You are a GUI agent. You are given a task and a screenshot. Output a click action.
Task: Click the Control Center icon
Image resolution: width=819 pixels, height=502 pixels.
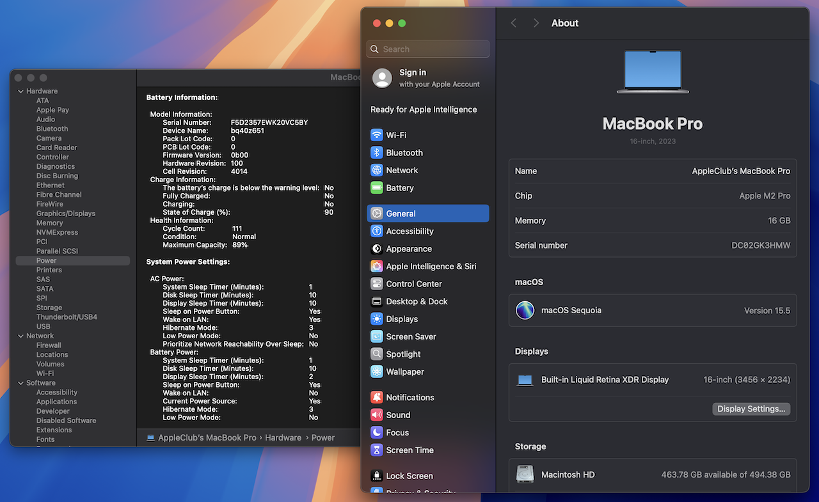tap(377, 284)
